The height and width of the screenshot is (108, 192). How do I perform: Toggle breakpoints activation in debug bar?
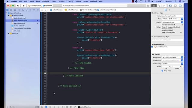[x=46, y=107]
